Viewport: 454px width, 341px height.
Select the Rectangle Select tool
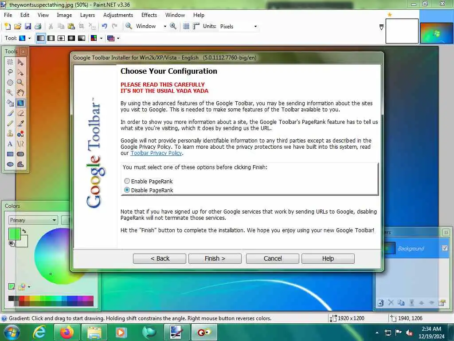pos(10,62)
